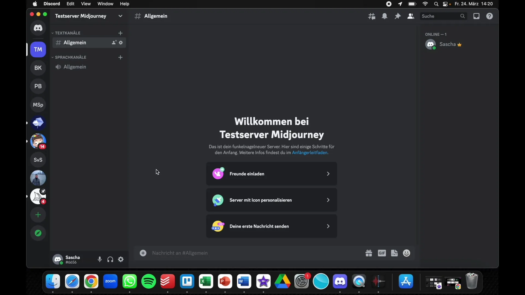The height and width of the screenshot is (295, 525).
Task: Switch to the PB server
Action: click(x=38, y=86)
